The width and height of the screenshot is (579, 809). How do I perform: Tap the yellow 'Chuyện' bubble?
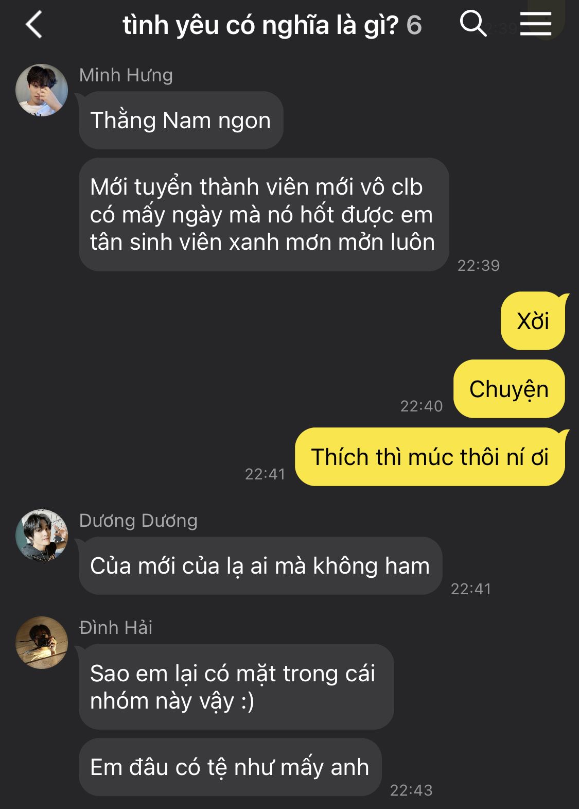pyautogui.click(x=509, y=389)
